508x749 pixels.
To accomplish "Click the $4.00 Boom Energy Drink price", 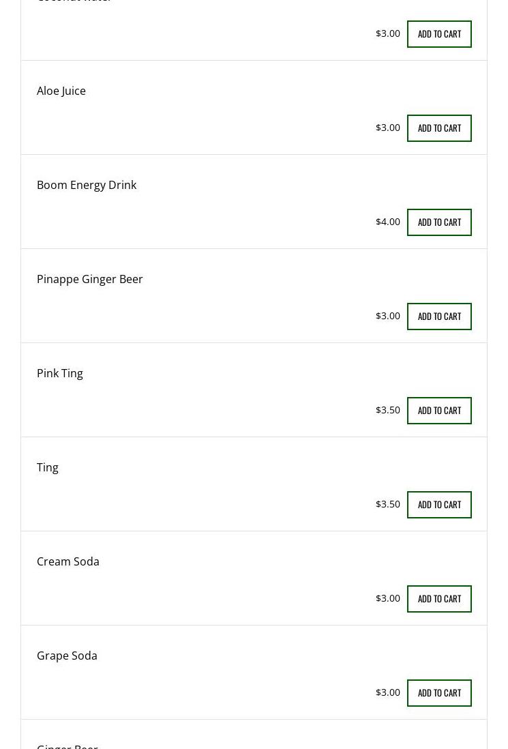I will pyautogui.click(x=388, y=222).
